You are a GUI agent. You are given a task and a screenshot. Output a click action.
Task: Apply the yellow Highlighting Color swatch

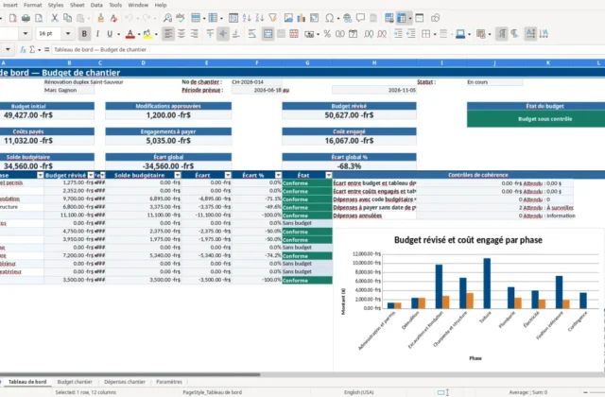pos(147,34)
